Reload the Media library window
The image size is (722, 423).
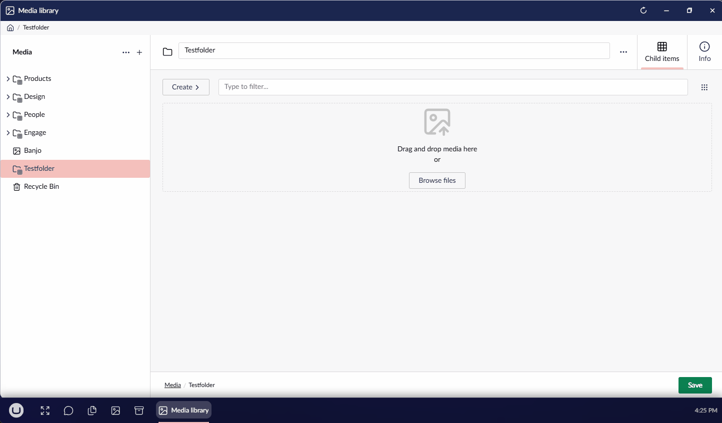click(x=643, y=10)
